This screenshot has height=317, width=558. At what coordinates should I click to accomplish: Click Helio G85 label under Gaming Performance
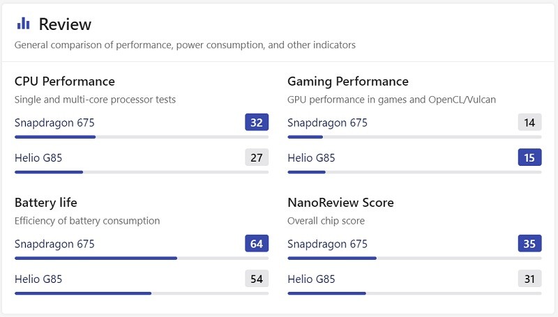pos(311,157)
